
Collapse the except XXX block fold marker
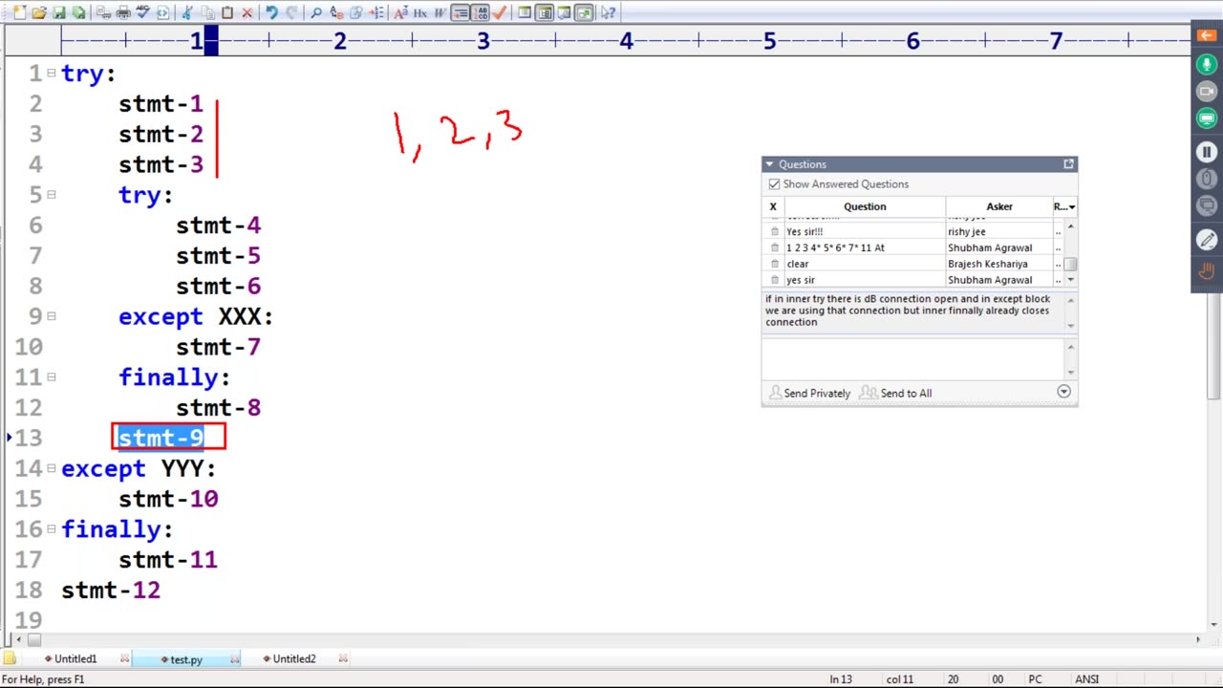[52, 315]
